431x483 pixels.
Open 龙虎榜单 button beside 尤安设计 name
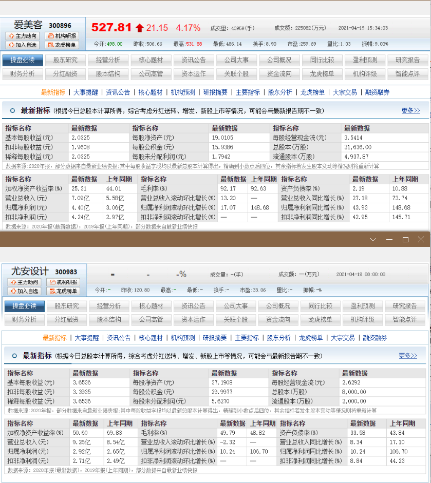click(64, 291)
